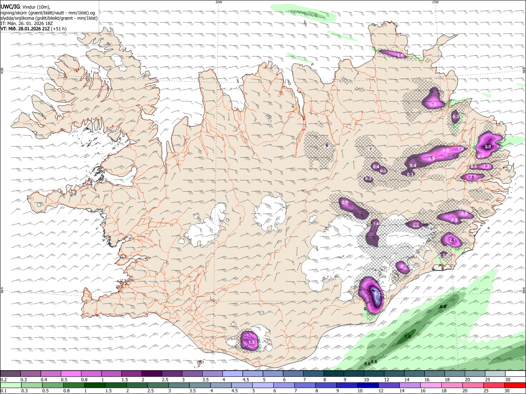Image resolution: width=526 pixels, height=394 pixels.
Task: Click the light pink 16 rain legend swatch
Action: tap(430, 385)
